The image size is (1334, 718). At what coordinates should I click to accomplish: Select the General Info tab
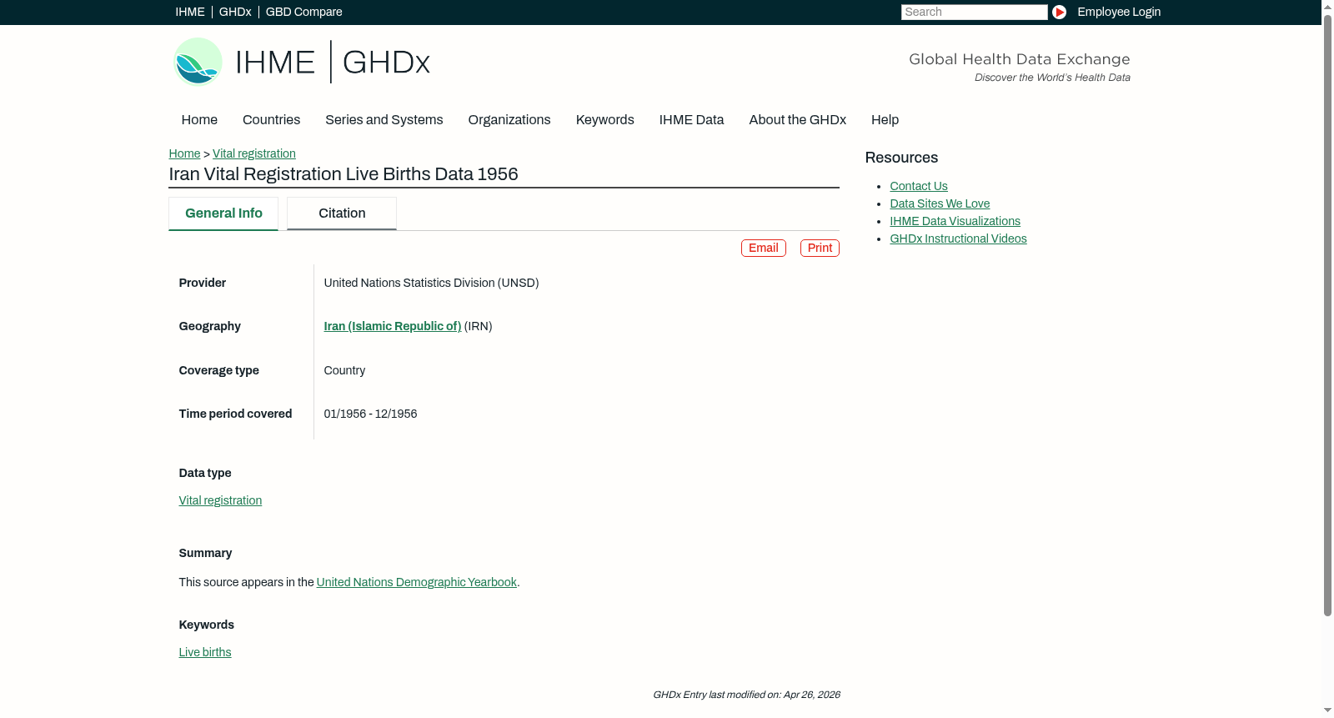pos(223,213)
